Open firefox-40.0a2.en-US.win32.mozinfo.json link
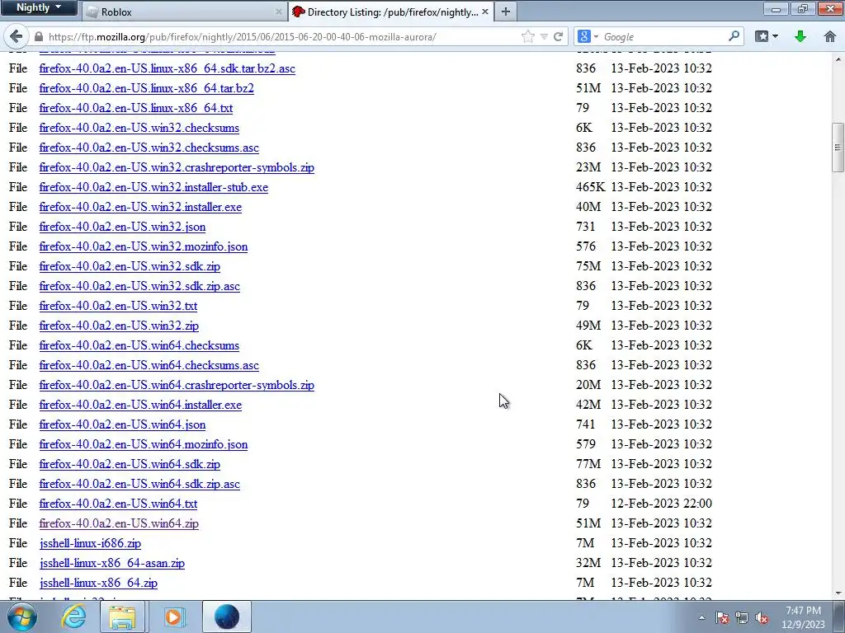Viewport: 845px width, 633px height. point(144,246)
